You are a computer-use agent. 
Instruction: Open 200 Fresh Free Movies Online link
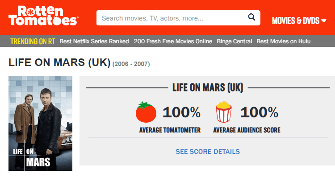[x=173, y=41]
